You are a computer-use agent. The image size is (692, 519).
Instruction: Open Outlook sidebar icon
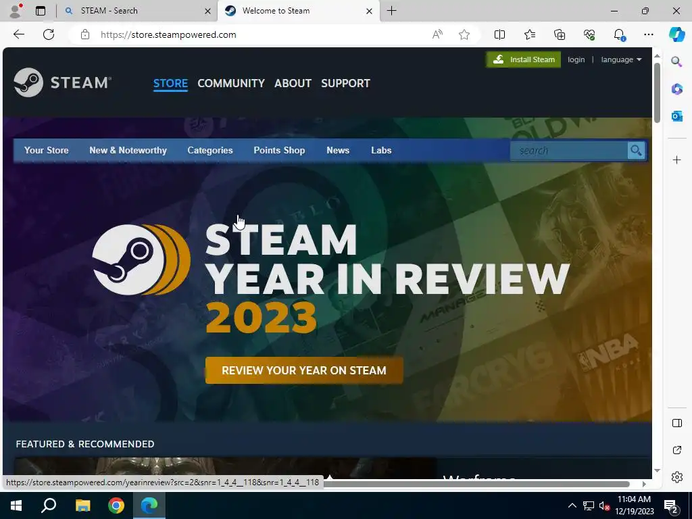point(676,116)
